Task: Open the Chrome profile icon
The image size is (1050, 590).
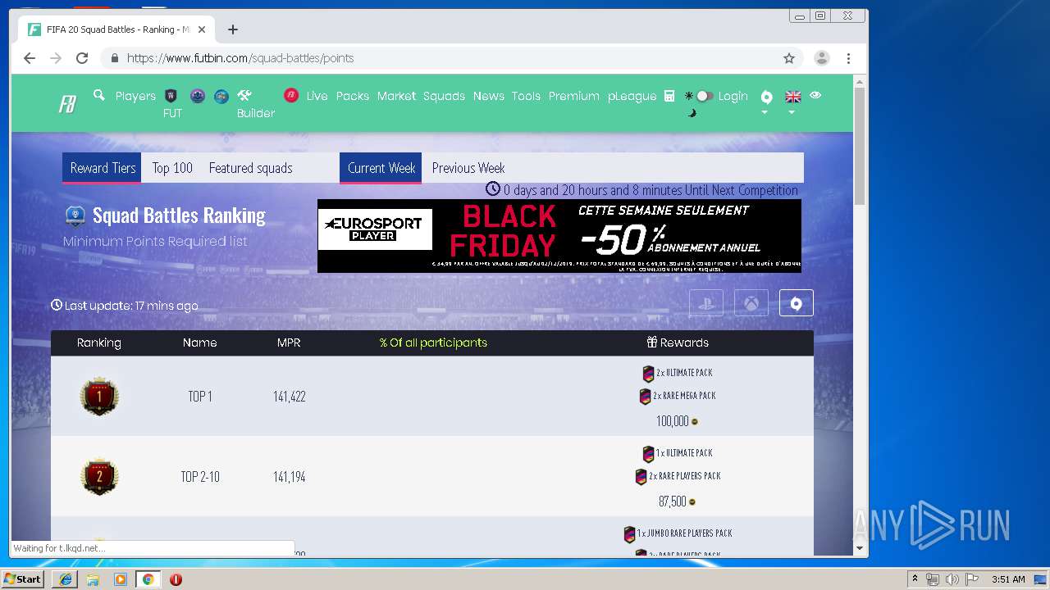Action: 821,58
